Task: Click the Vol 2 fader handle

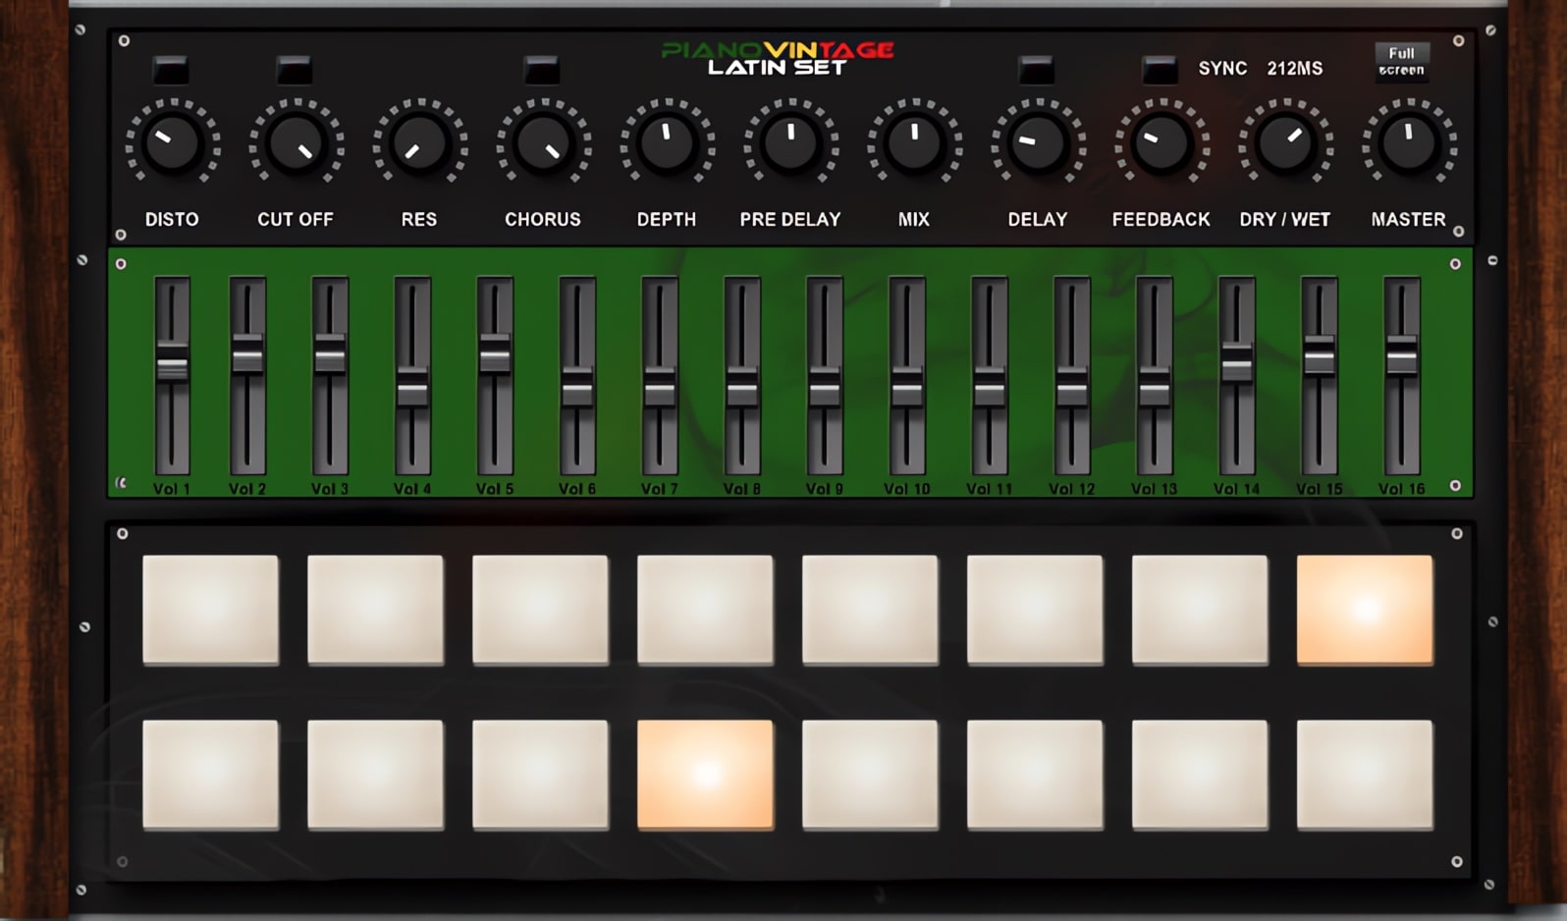Action: tap(247, 354)
